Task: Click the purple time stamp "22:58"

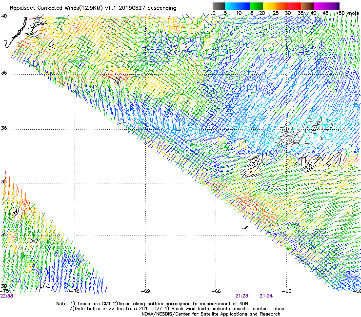Action: [7, 296]
